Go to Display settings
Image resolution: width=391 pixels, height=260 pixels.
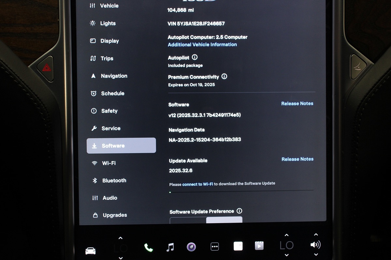coord(105,41)
